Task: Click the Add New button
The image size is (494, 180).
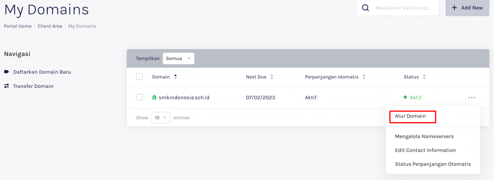Action: click(x=467, y=8)
